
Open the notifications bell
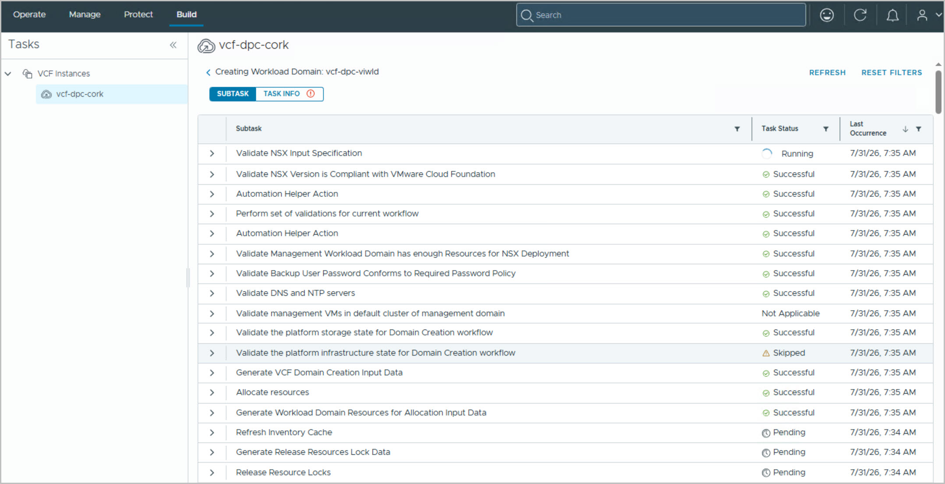[x=892, y=15]
